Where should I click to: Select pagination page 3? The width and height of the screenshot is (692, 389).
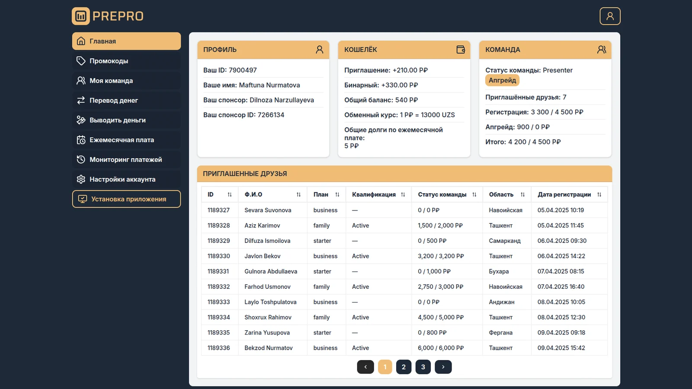click(x=423, y=367)
